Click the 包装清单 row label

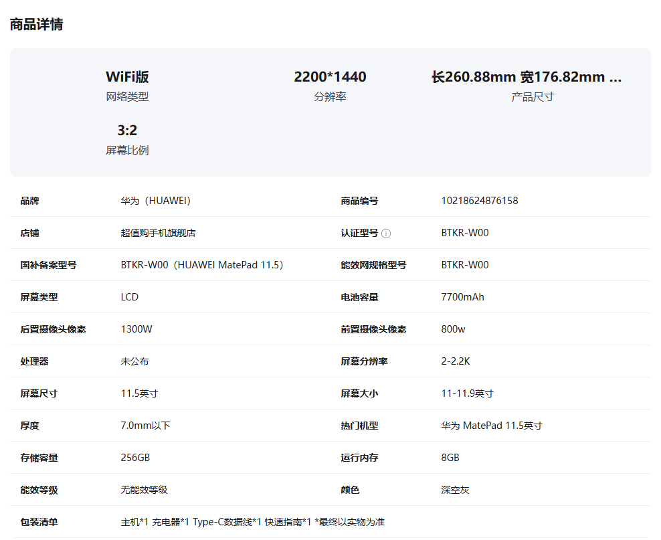[39, 522]
